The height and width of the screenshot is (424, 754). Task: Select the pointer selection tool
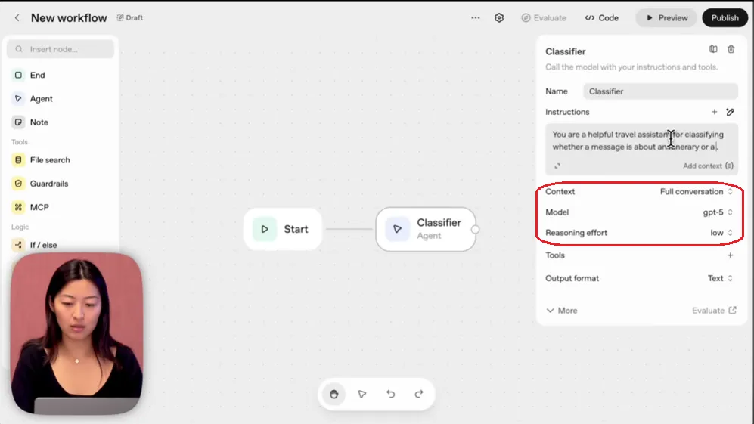click(362, 395)
